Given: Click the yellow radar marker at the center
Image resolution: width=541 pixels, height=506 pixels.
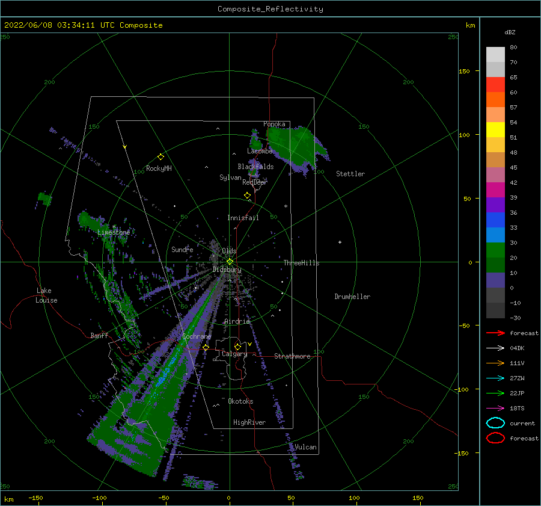Looking at the screenshot, I should (230, 262).
